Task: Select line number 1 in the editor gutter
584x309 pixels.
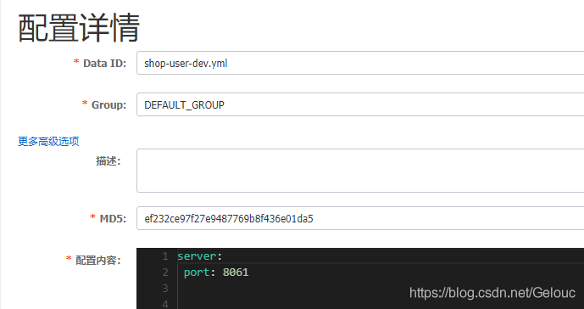Action: pyautogui.click(x=165, y=256)
